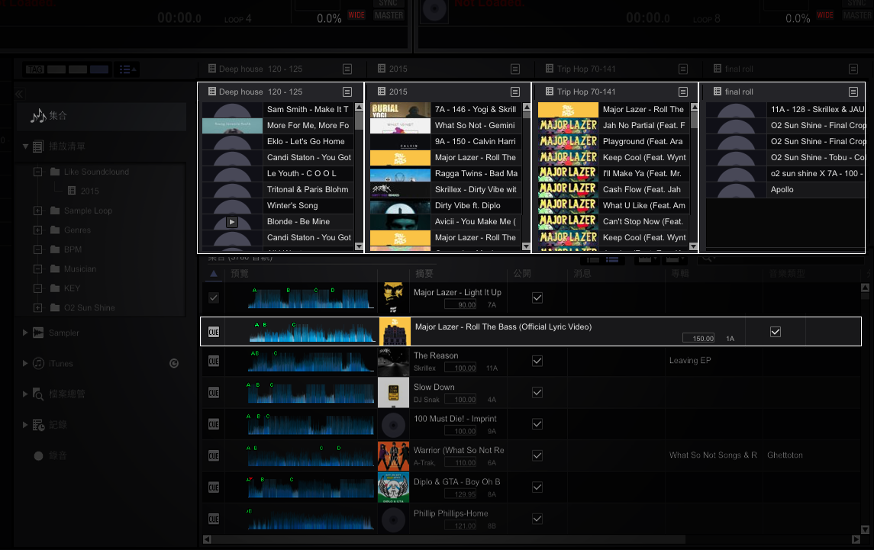The width and height of the screenshot is (874, 550).
Task: Click the playlist icon beside 2015 in tree
Action: coord(72,191)
